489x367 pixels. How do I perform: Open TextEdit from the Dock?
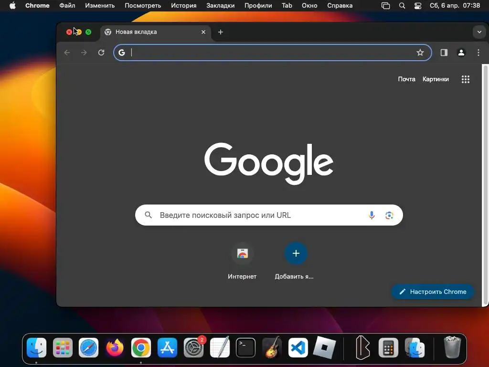point(220,348)
